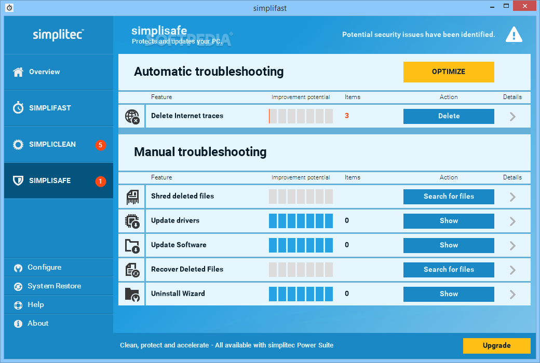Screen dimensions: 540x363
Task: Click the Power Suite promo text
Action: click(226, 345)
